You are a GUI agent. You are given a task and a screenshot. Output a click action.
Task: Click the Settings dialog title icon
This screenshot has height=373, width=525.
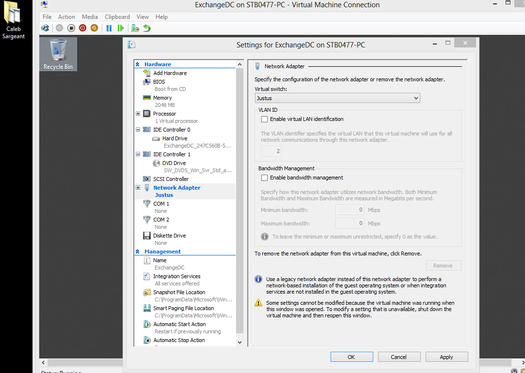pos(131,45)
